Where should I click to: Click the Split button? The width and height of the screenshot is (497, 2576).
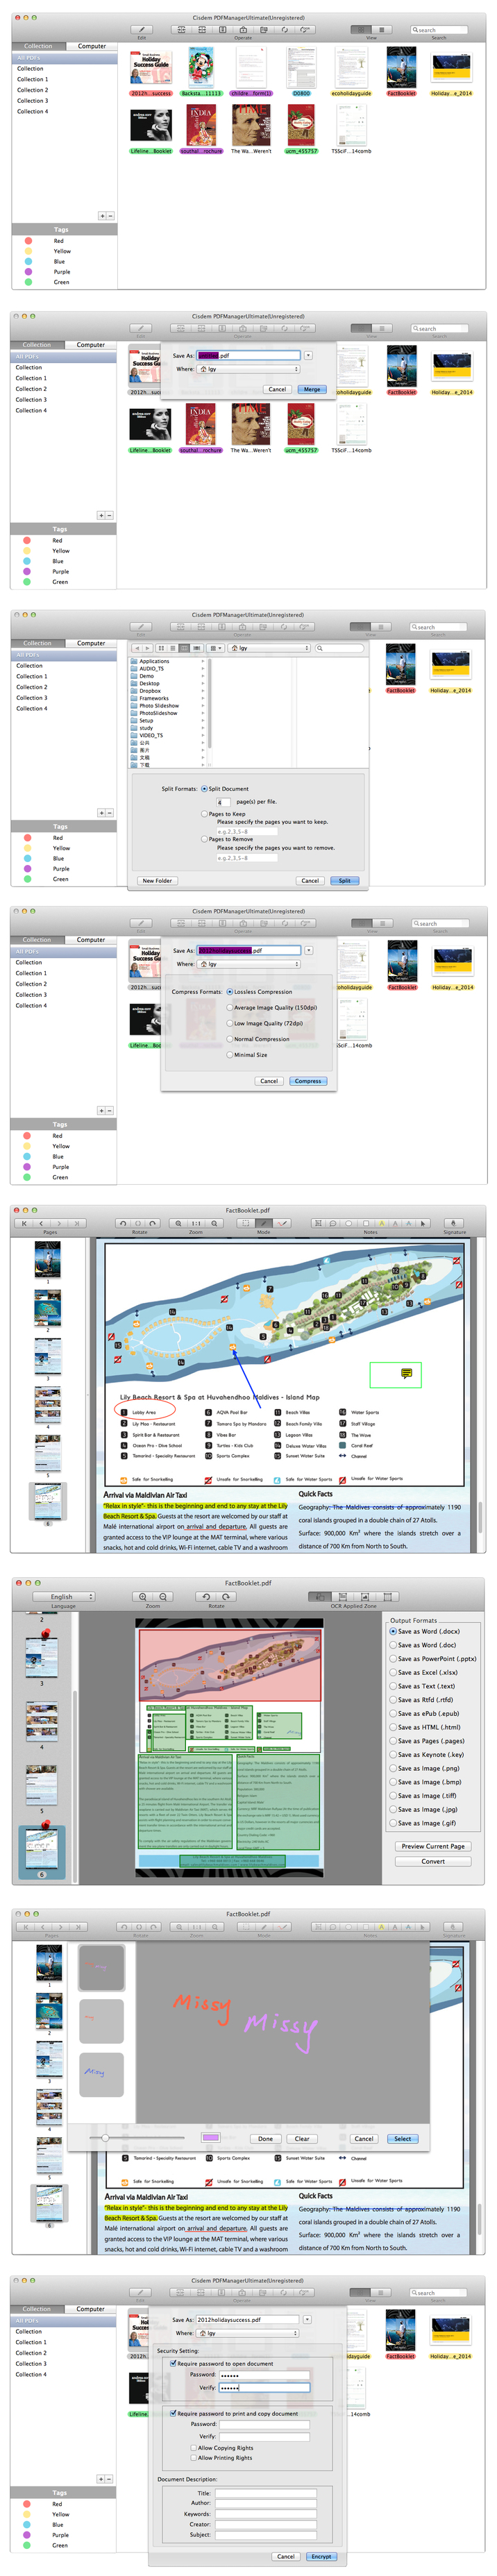344,881
